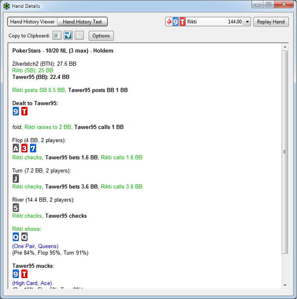Click the red T card in player selector

click(183, 21)
